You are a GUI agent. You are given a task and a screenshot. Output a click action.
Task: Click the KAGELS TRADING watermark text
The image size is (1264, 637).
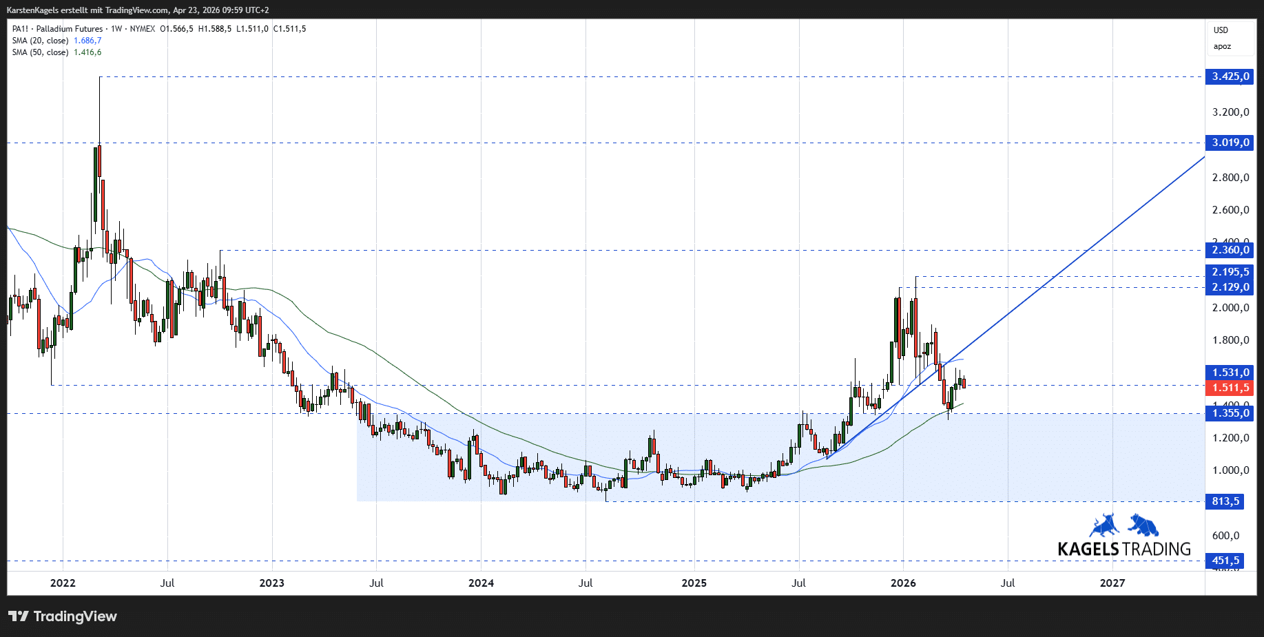click(1124, 549)
